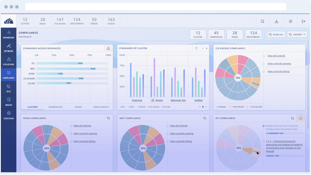Expand the Export dropdown

[x=297, y=34]
